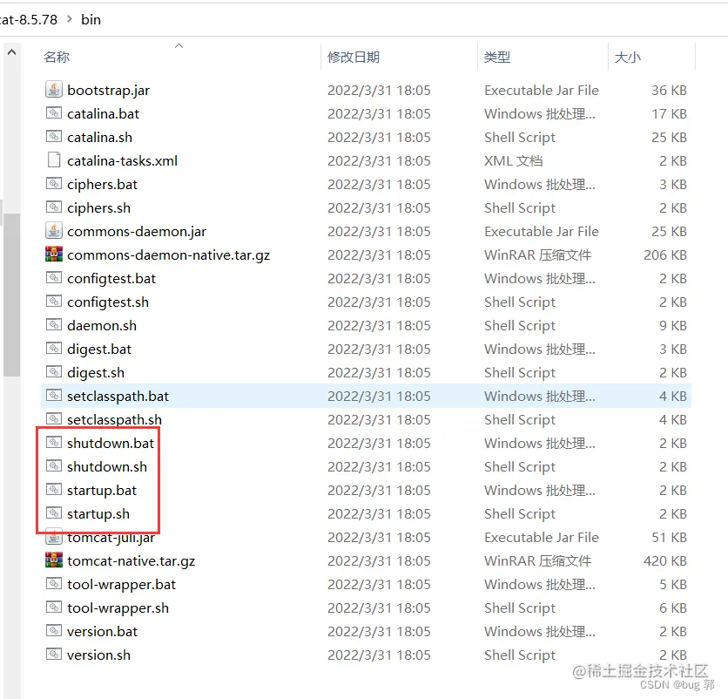This screenshot has height=699, width=728.
Task: Select the file name tool-wrapper.sh
Action: pyautogui.click(x=118, y=608)
